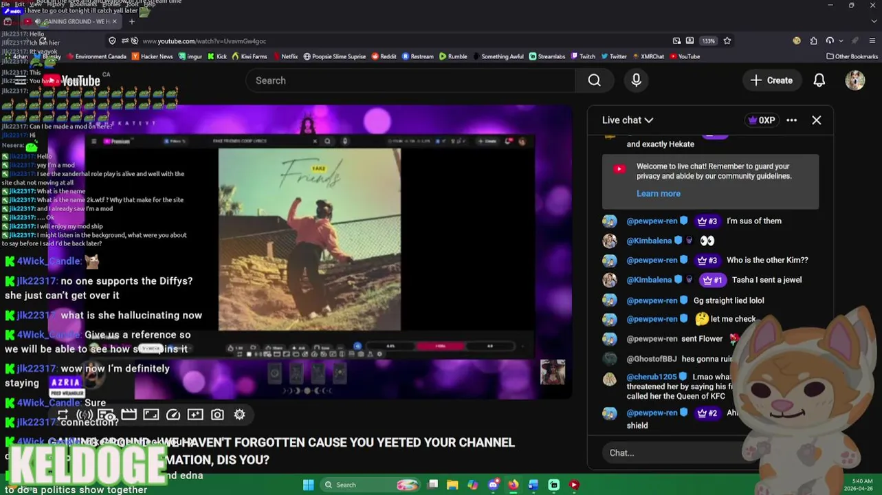Follow the Learn more link
The image size is (882, 495).
click(x=658, y=194)
